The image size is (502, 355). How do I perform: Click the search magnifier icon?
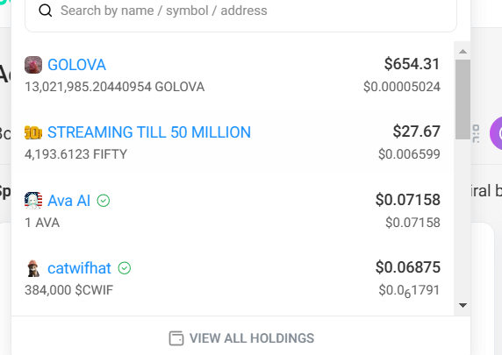click(45, 11)
